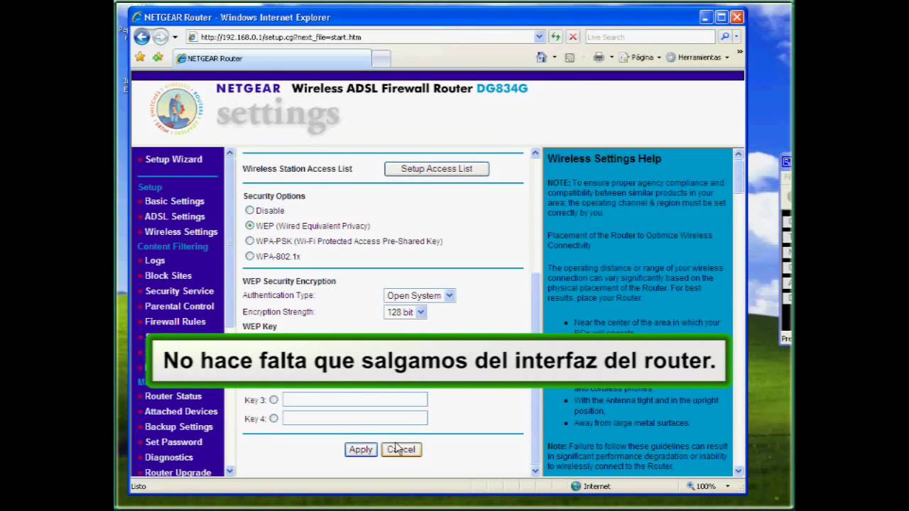This screenshot has height=511, width=909.
Task: Click the browser address bar URL
Action: point(359,37)
